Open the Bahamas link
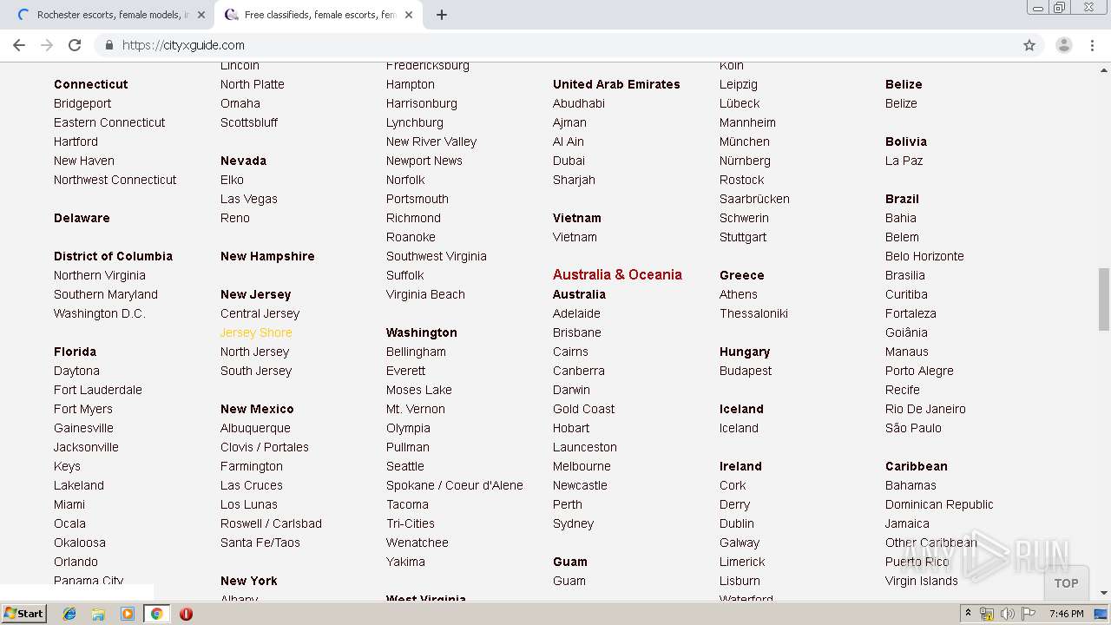 [910, 485]
